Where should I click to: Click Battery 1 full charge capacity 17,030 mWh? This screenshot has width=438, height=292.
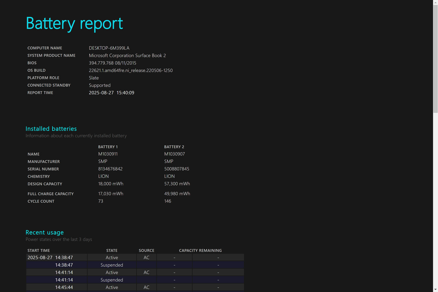tap(111, 194)
